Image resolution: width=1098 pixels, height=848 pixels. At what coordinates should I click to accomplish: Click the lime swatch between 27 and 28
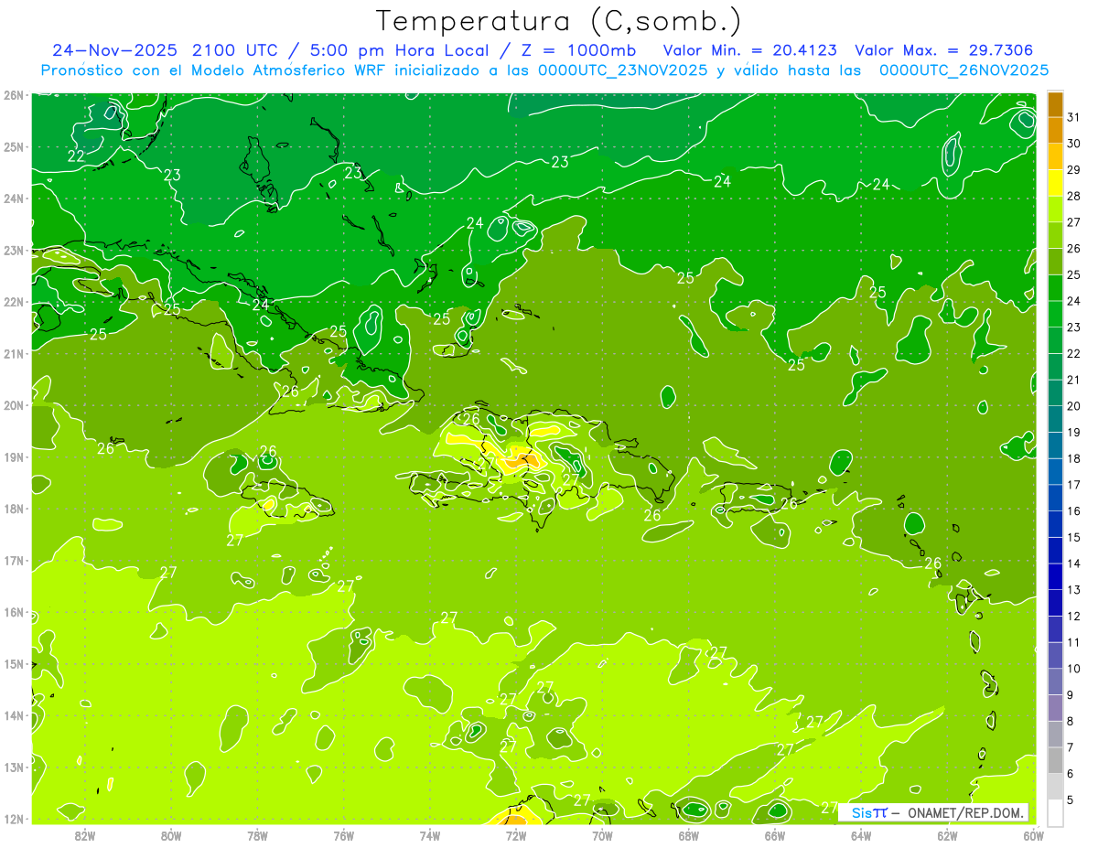[x=1055, y=209]
